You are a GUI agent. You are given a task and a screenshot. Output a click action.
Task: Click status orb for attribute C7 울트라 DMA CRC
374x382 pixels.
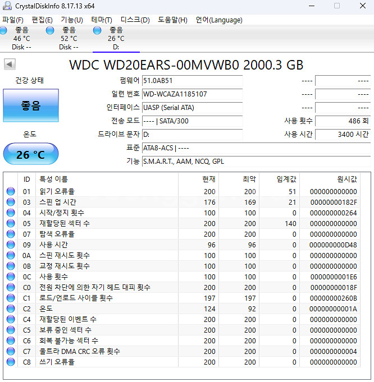[x=11, y=351]
